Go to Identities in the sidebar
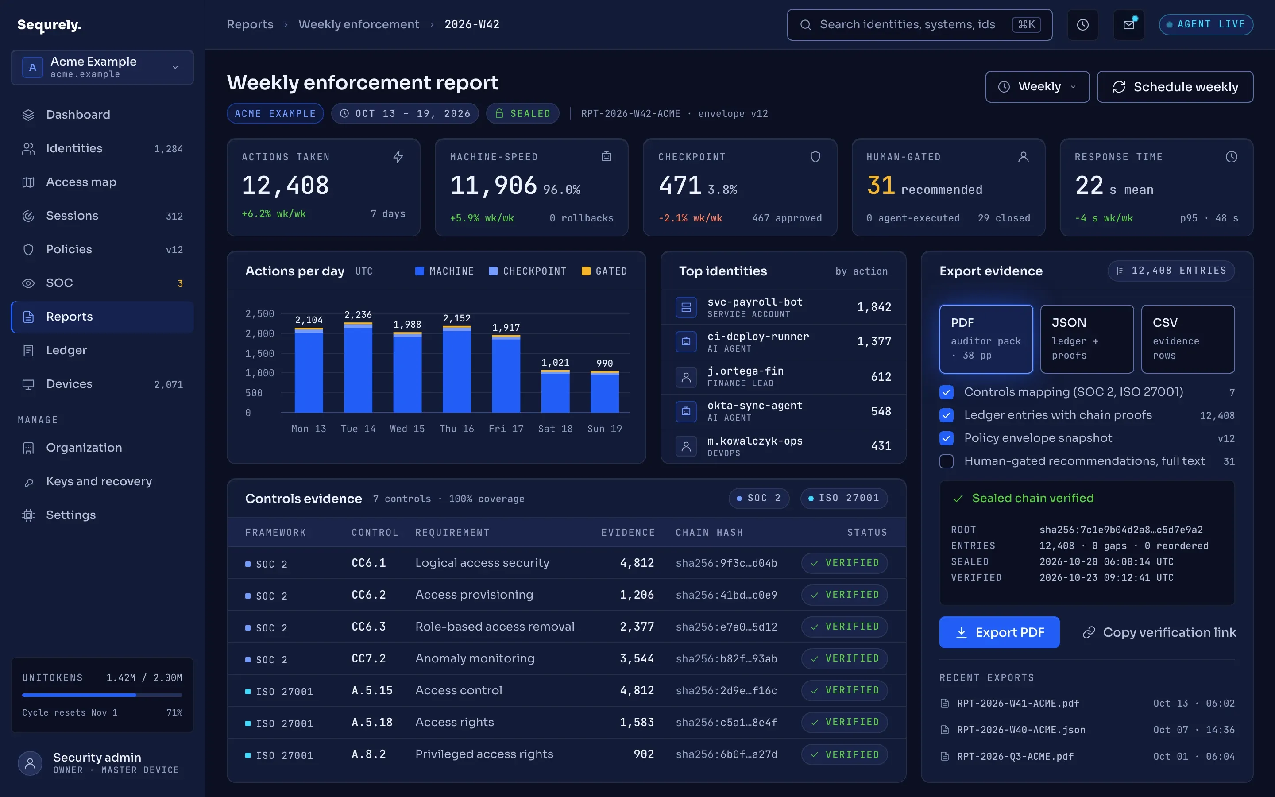This screenshot has width=1275, height=797. (x=102, y=148)
